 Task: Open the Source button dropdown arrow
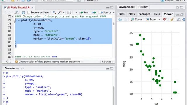[114, 13]
